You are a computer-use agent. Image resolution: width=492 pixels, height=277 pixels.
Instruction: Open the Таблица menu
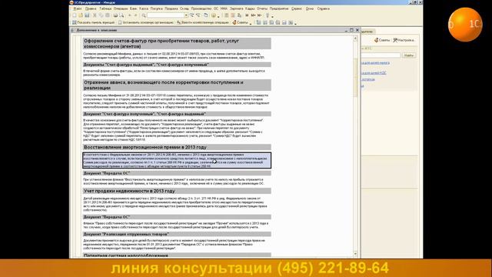[x=105, y=8]
